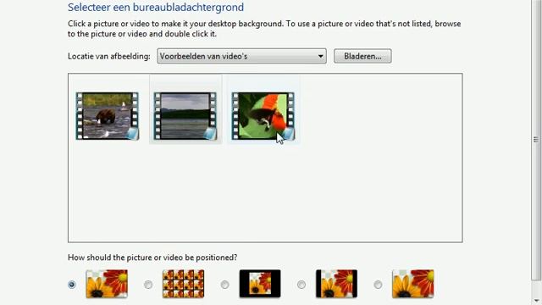Click the last flower position preview

tap(413, 284)
